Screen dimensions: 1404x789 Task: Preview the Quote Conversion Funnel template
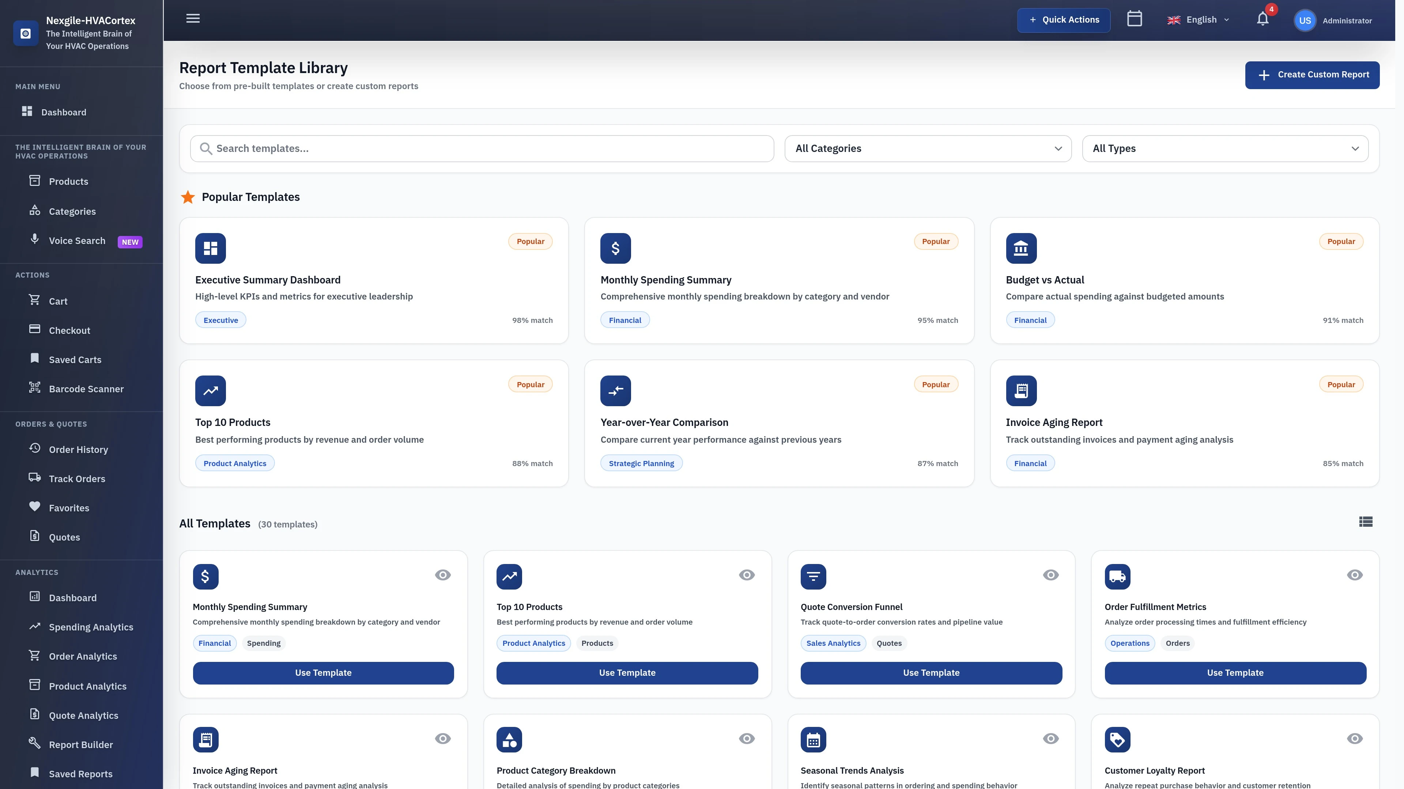[x=1050, y=575]
